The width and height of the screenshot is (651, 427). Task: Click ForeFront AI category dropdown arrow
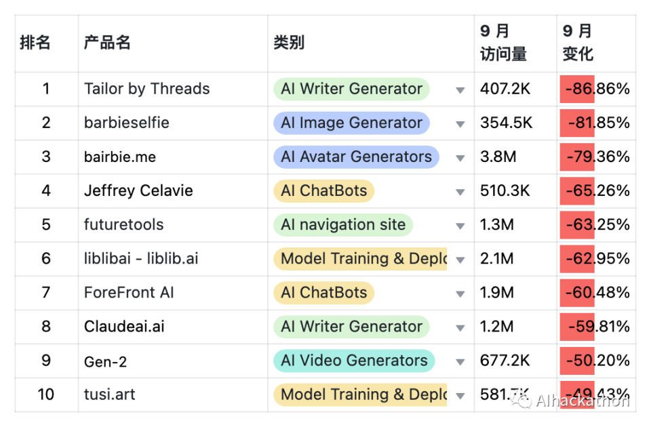[x=460, y=293]
